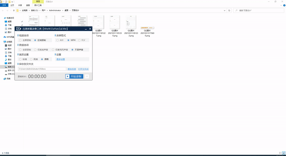Set picture quality to 原画

[x=45, y=59]
